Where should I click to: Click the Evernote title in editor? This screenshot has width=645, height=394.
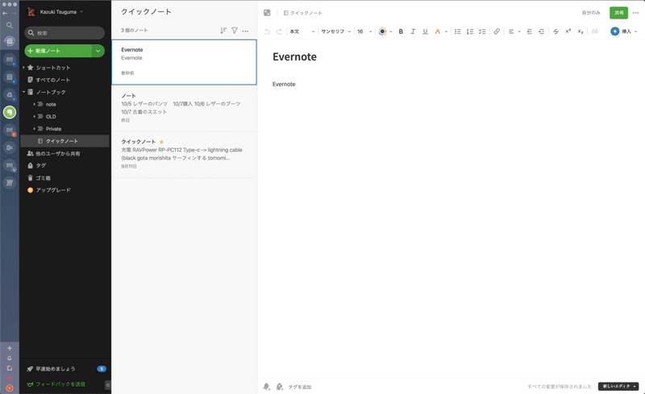coord(294,56)
